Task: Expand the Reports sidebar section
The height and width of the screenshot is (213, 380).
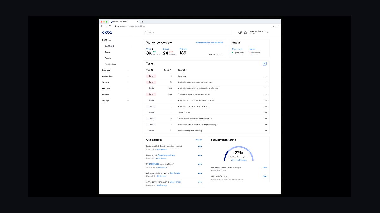Action: pyautogui.click(x=128, y=94)
